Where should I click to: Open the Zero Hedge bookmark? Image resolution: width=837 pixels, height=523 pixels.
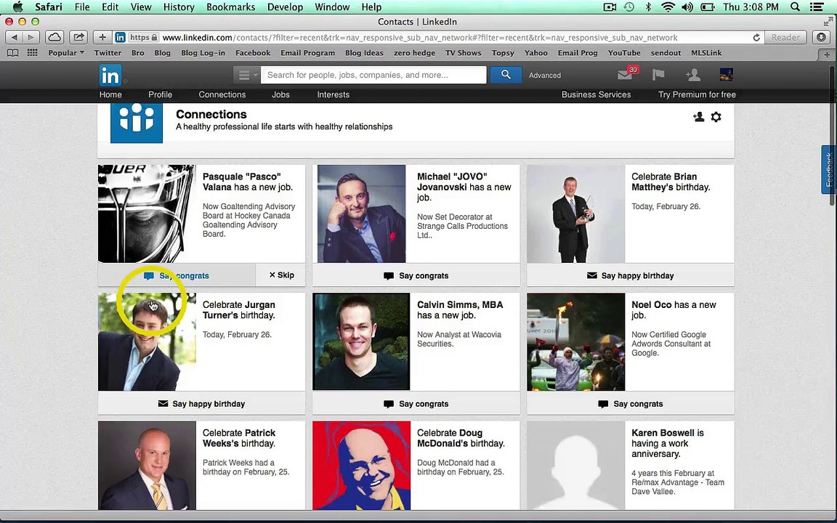414,53
